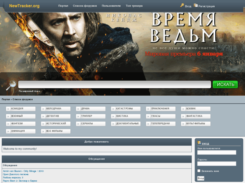Click the key icon next to Вход

tap(182, 5)
